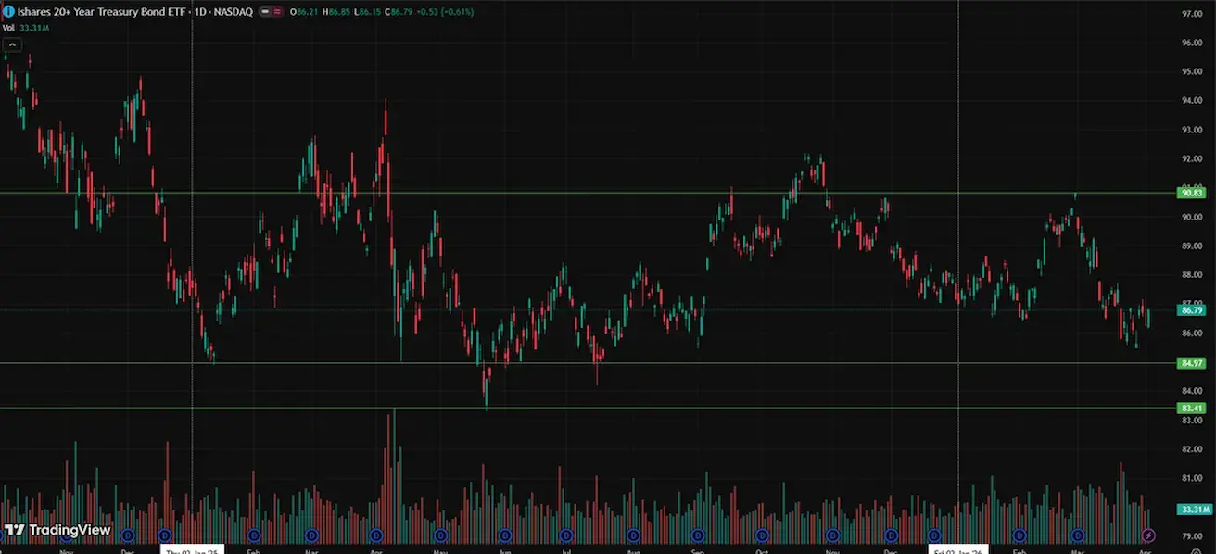Open the dividend marker above Jun

(x=505, y=535)
